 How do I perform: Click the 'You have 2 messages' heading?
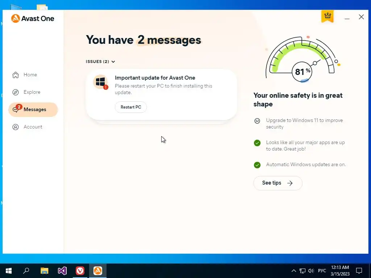point(143,40)
